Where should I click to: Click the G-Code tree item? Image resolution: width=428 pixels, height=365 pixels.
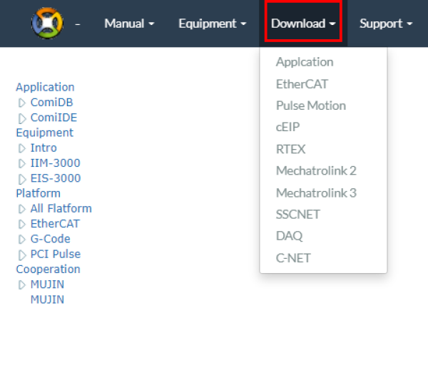[50, 239]
